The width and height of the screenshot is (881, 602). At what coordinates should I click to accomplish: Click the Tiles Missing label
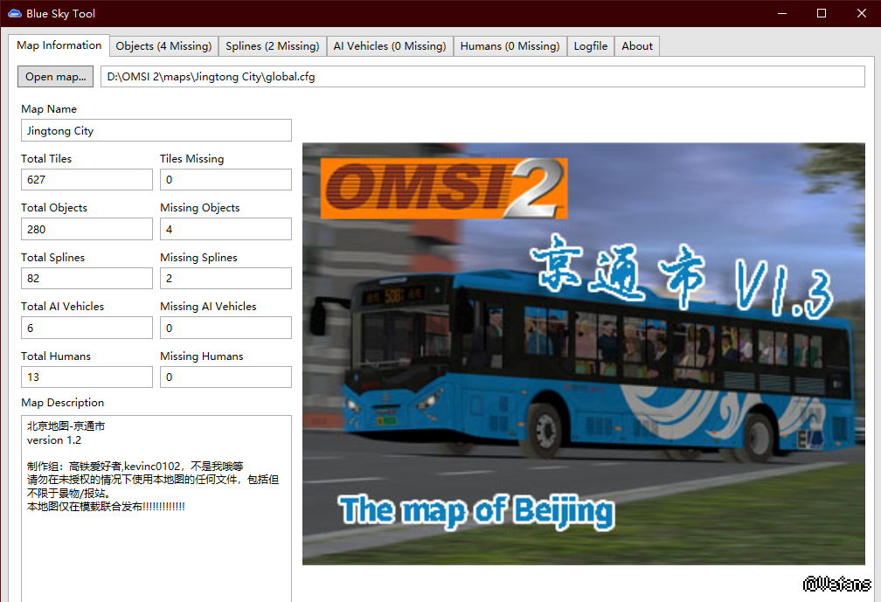pyautogui.click(x=192, y=159)
